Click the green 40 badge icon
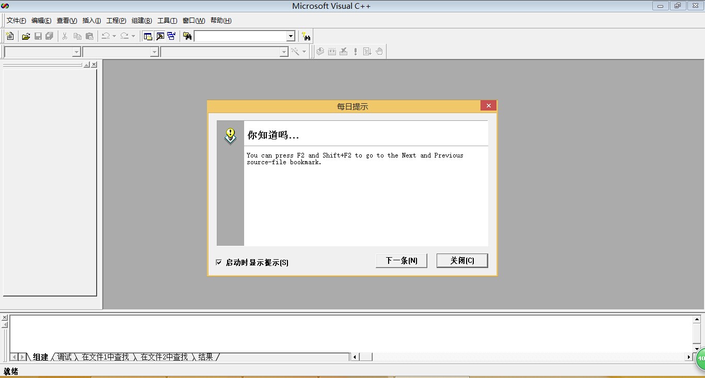 (x=700, y=358)
